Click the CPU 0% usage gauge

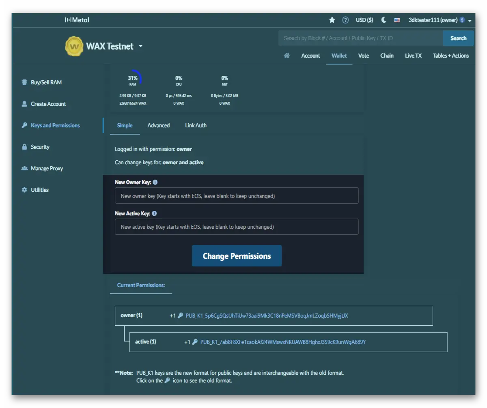coord(179,80)
